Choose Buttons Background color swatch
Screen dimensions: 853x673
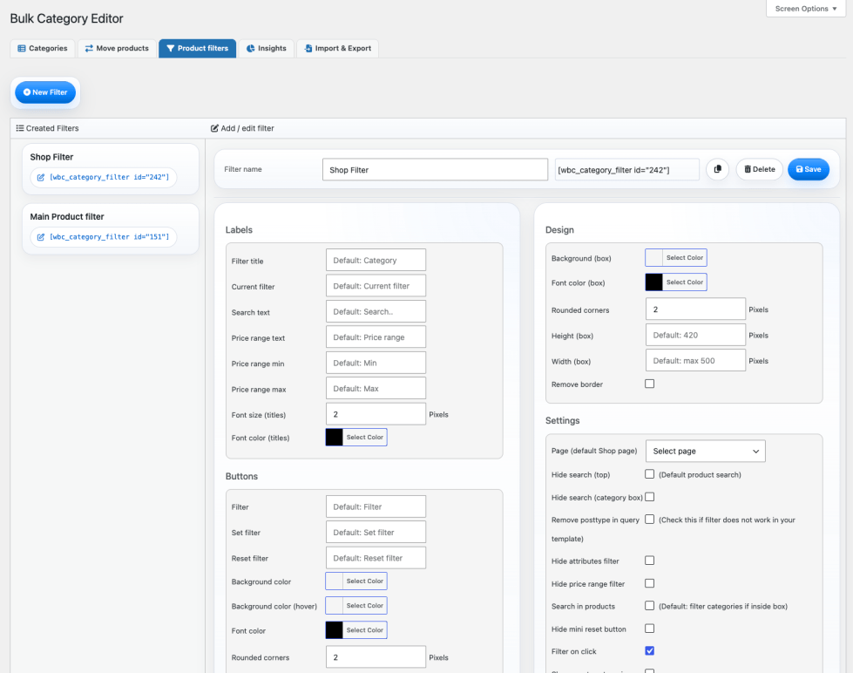point(334,581)
